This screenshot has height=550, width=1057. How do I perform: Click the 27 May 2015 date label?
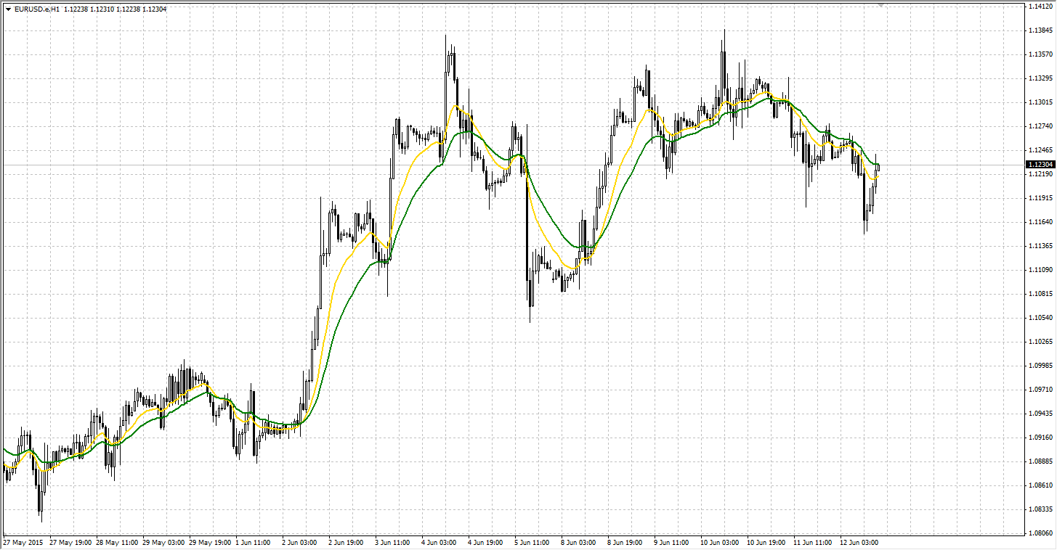(x=23, y=542)
